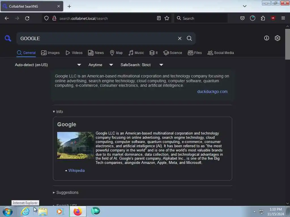The width and height of the screenshot is (290, 217).
Task: Switch to the Images search tab
Action: tap(50, 53)
